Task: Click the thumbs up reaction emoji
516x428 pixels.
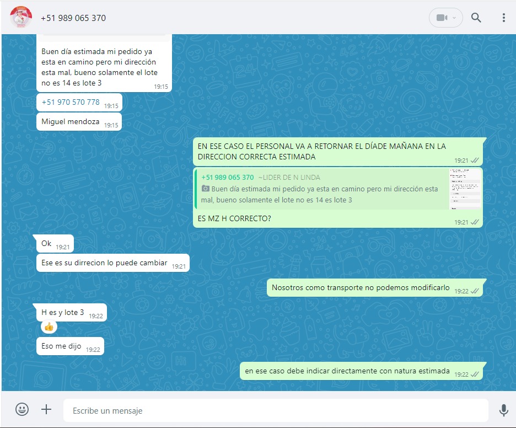Action: coord(49,327)
